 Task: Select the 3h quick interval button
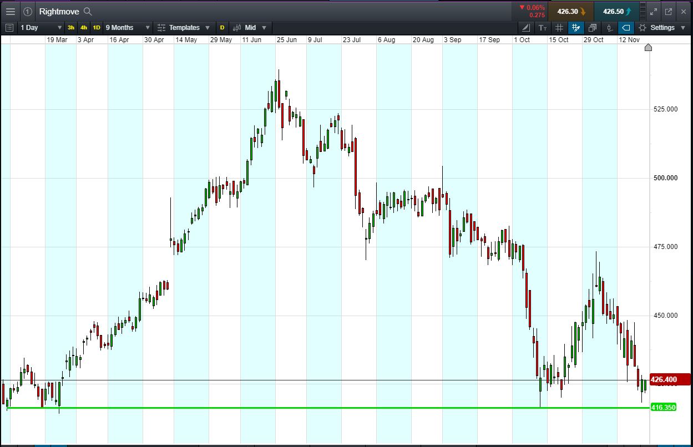click(71, 27)
